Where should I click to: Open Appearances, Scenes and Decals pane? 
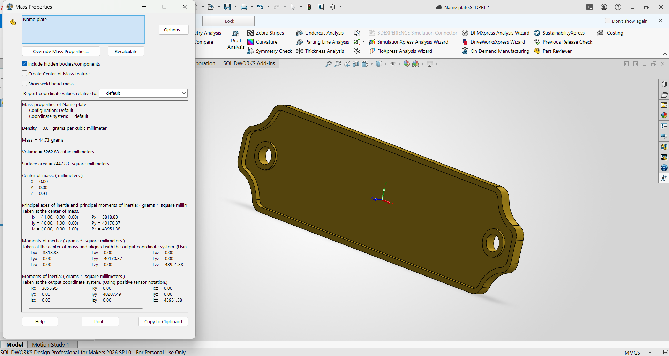[664, 115]
